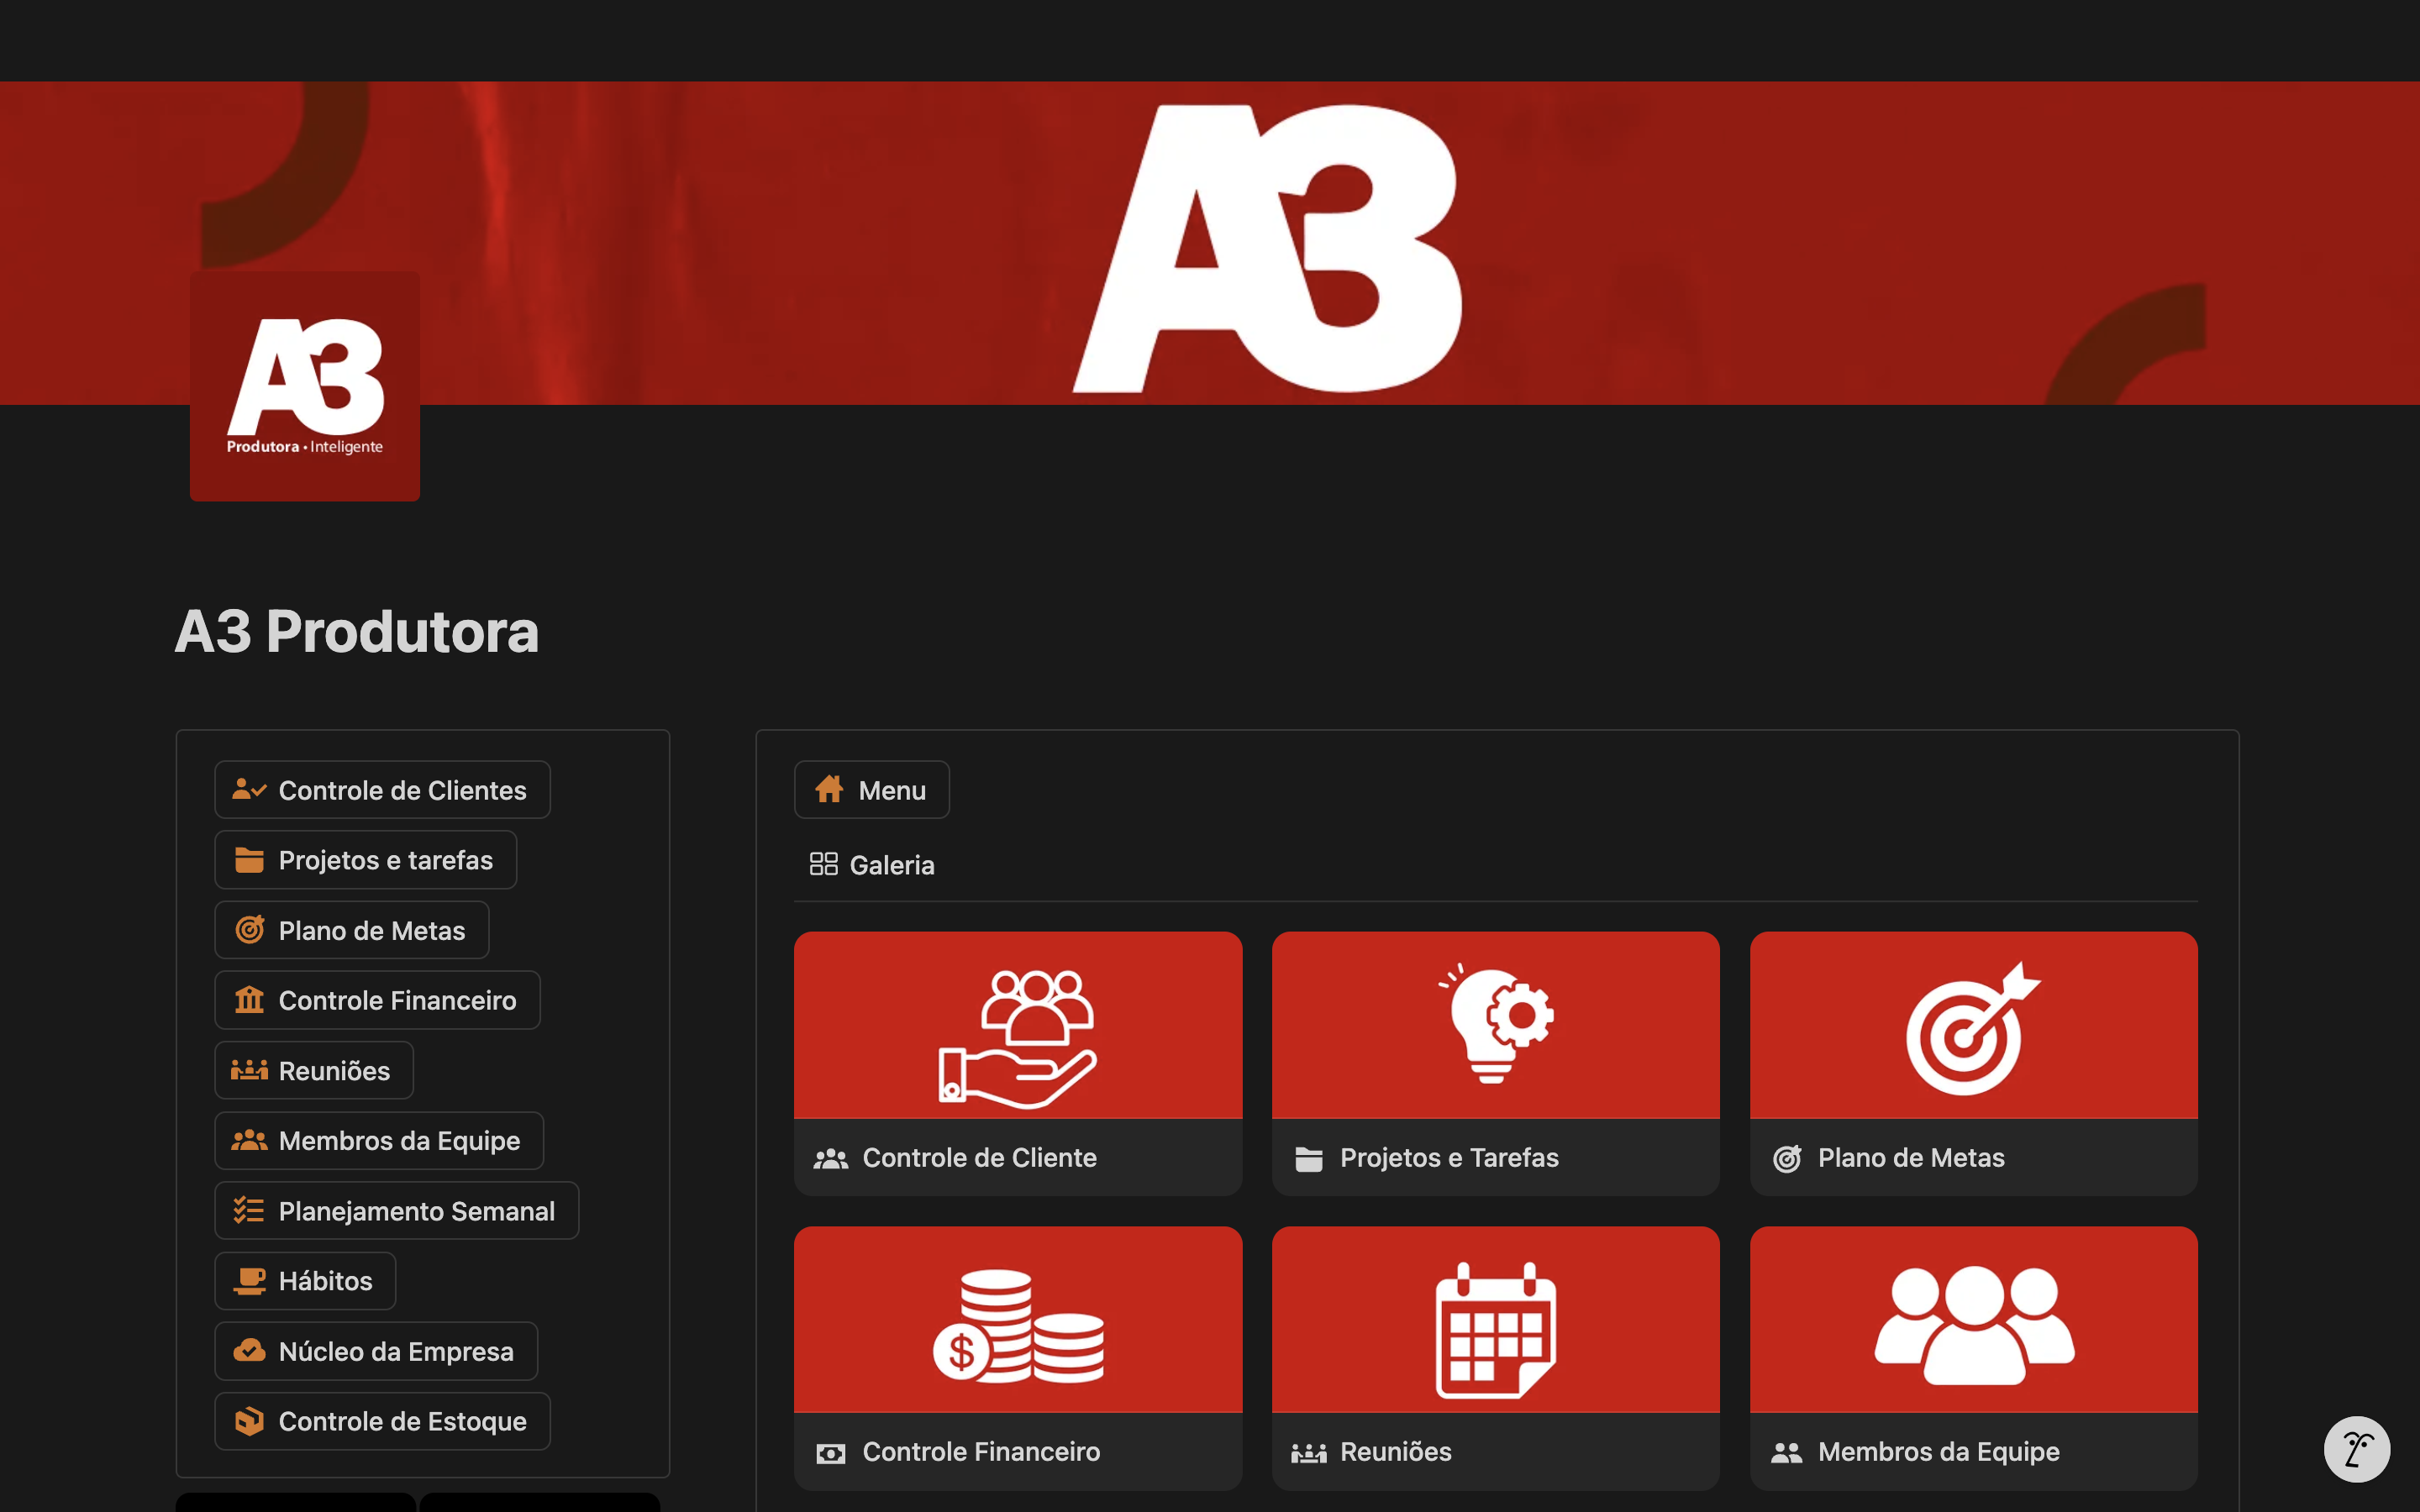Open Controle de Estoque sidebar button

(x=382, y=1421)
